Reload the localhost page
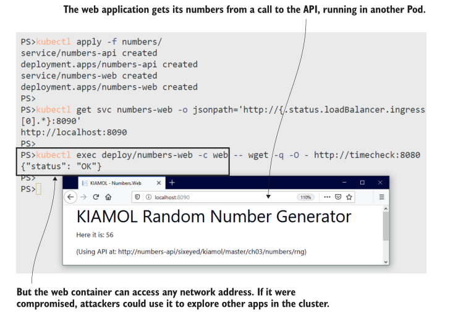 (x=96, y=197)
